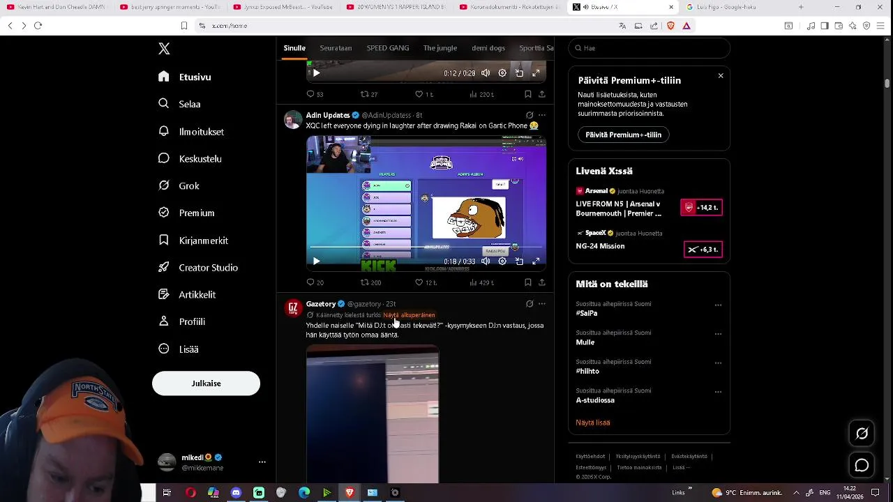Image resolution: width=893 pixels, height=502 pixels.
Task: Open the floating Grok button
Action: (x=862, y=434)
